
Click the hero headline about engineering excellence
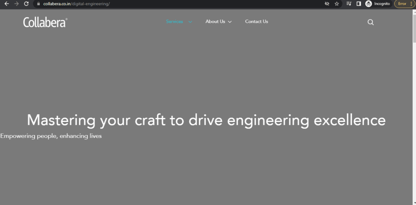pos(206,120)
